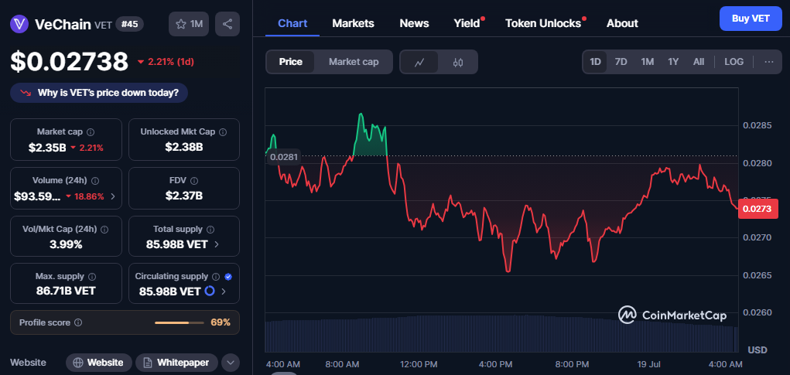
Task: Go to the Token Unlocks tab
Action: click(x=543, y=23)
